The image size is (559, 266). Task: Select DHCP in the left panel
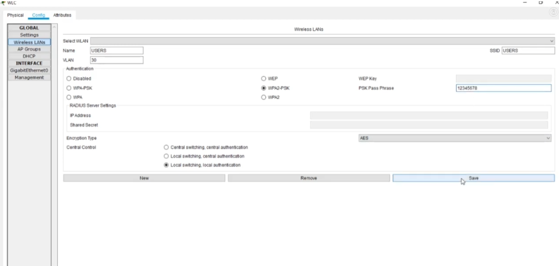[29, 56]
